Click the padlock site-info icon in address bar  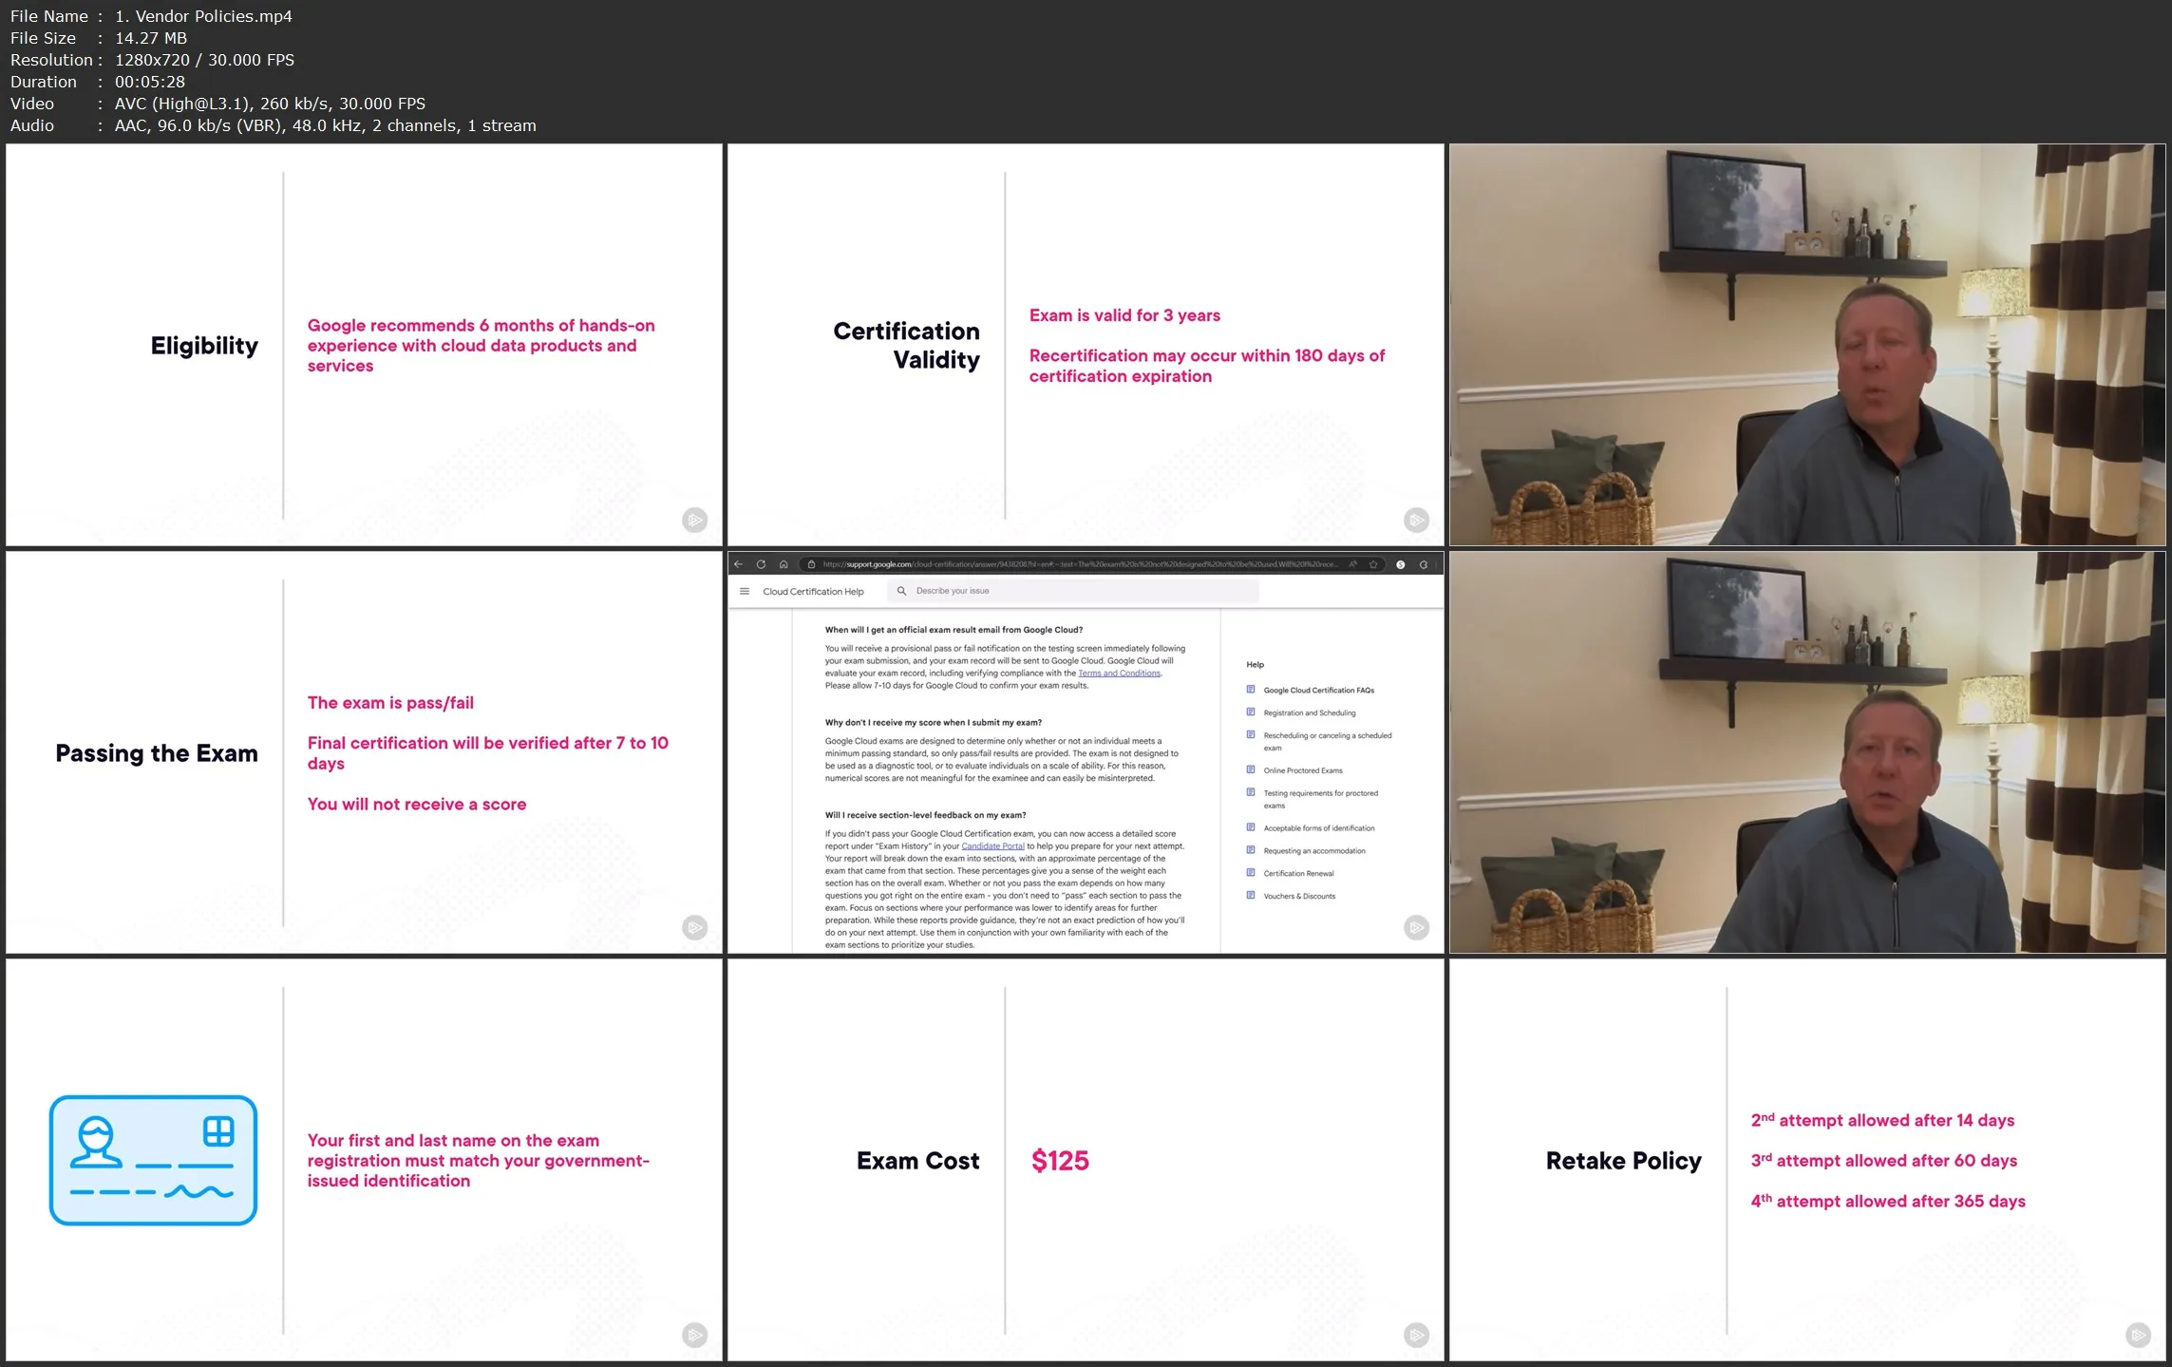811,564
